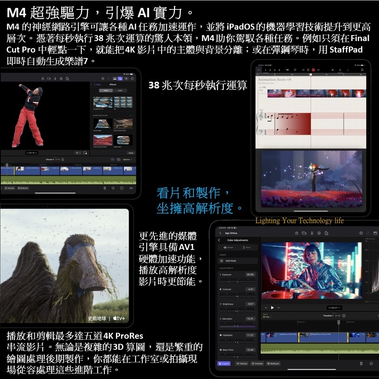Click timecode 00:00:27:17 display
The width and height of the screenshot is (379, 379).
pyautogui.click(x=334, y=308)
